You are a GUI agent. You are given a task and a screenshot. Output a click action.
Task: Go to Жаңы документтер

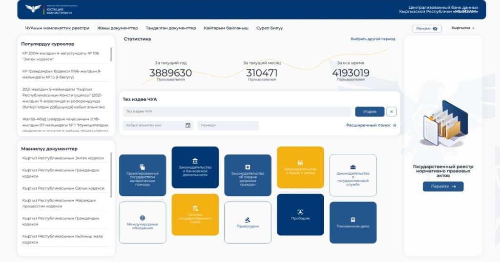click(117, 28)
